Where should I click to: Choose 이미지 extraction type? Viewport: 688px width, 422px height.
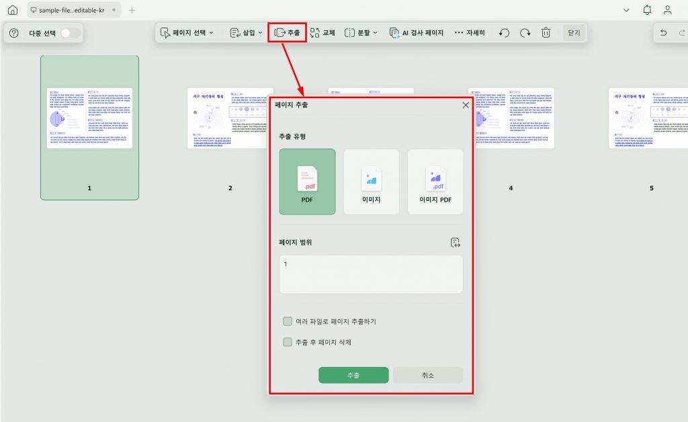[x=371, y=181]
